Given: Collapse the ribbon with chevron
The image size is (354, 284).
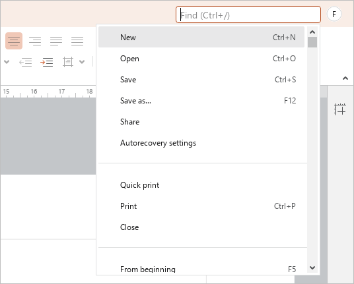Looking at the screenshot, I should point(345,78).
